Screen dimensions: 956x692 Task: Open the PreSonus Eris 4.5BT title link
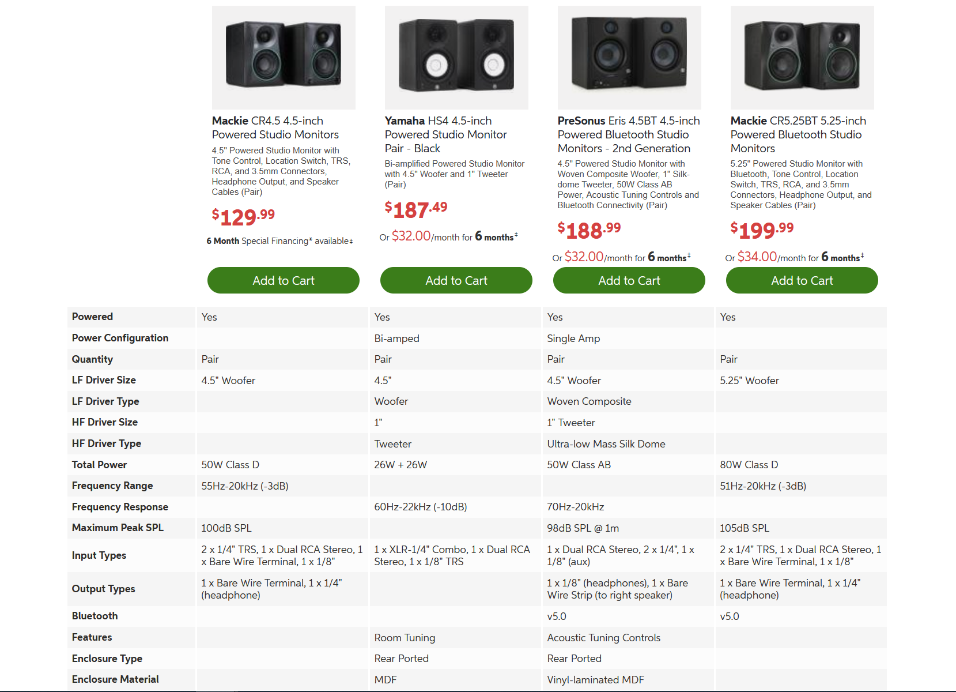(x=628, y=134)
